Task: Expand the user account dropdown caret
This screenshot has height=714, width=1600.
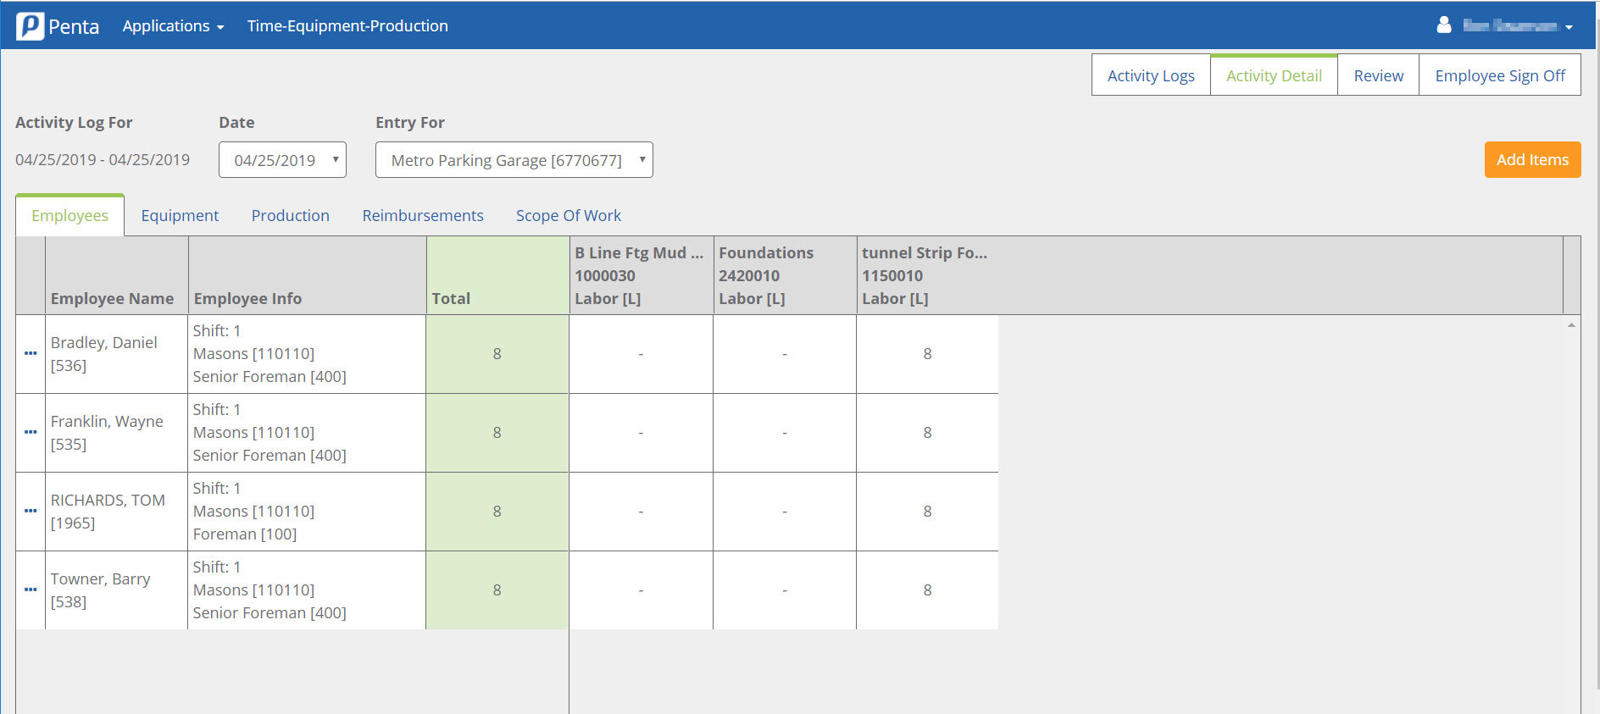Action: pos(1569,27)
